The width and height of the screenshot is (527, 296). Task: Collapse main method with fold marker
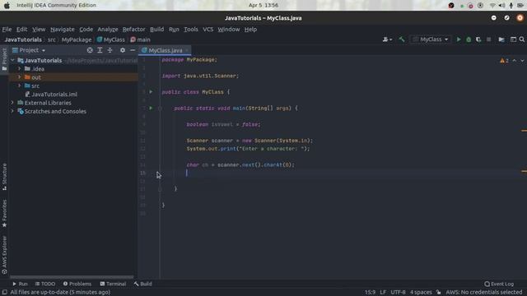tap(160, 108)
